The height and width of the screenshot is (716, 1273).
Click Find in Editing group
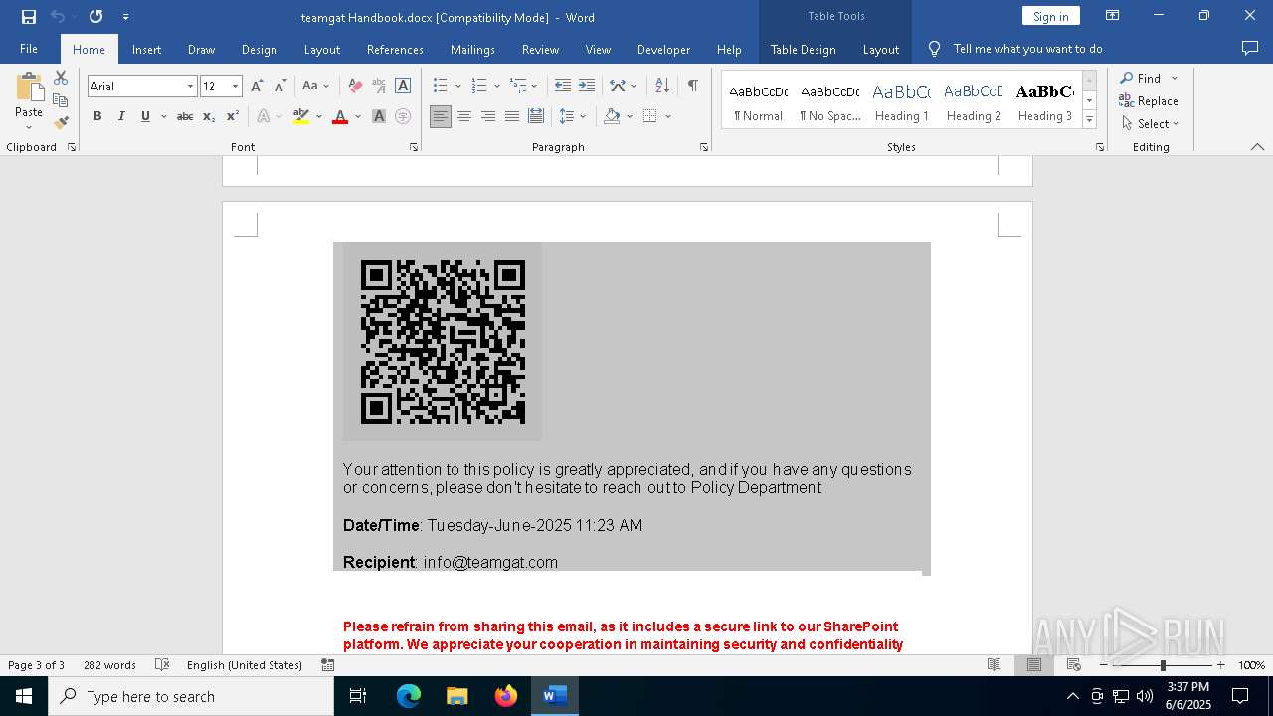[1139, 78]
